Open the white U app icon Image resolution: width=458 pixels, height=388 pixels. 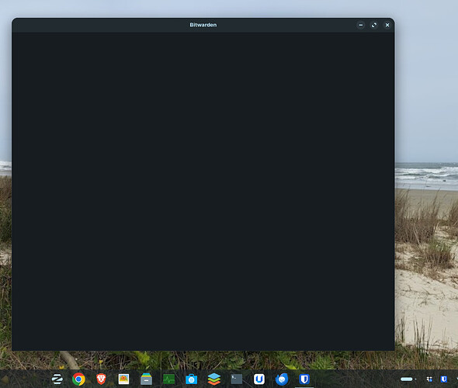(259, 379)
